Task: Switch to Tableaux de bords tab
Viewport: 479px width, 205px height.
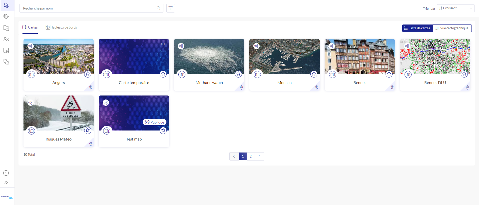Action: click(x=61, y=27)
